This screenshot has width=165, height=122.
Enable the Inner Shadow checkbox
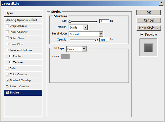7,32
